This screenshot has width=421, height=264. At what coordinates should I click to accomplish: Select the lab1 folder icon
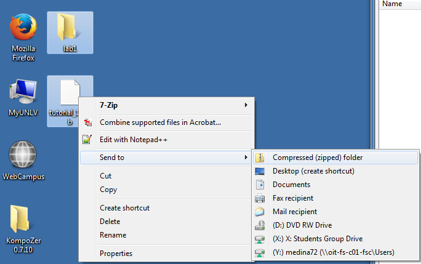[69, 28]
